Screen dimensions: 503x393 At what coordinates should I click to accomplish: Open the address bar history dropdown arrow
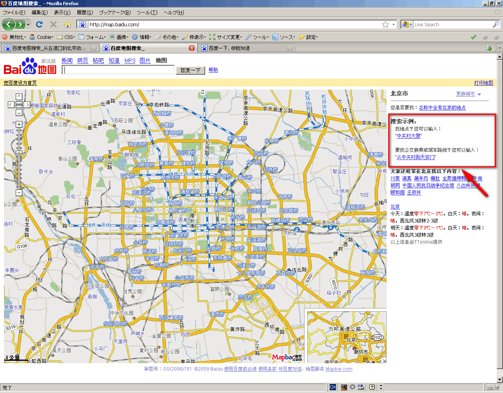tap(394, 24)
